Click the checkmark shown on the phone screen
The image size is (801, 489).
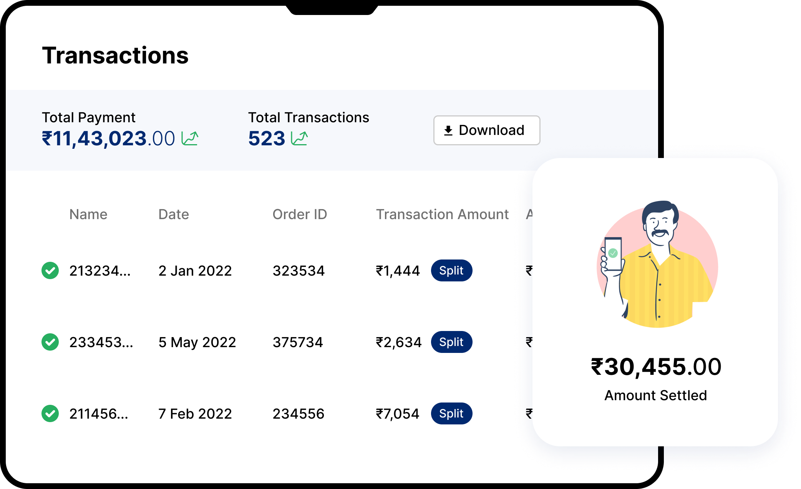[613, 253]
